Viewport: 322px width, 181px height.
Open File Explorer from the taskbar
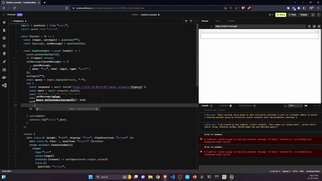(150, 177)
